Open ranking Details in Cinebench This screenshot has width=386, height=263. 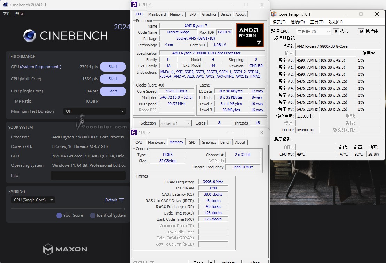111,200
